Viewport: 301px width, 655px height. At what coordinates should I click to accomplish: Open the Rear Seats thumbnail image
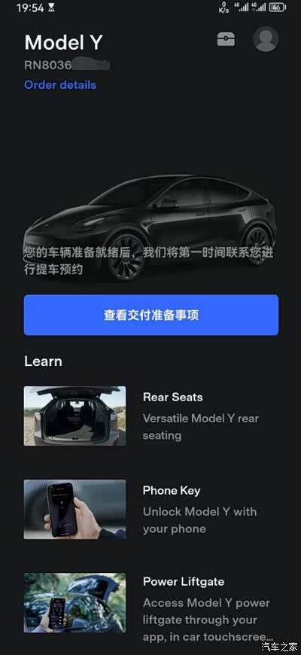tap(74, 416)
